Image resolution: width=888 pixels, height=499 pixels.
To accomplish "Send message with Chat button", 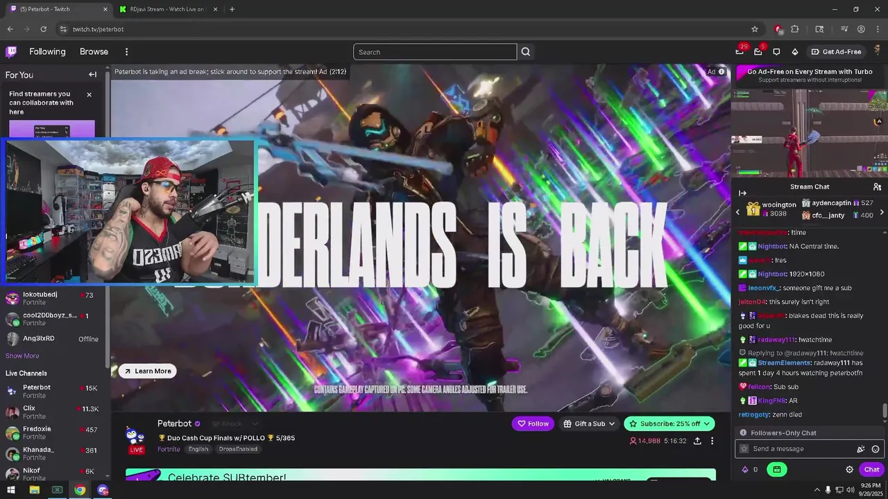I will click(x=871, y=469).
